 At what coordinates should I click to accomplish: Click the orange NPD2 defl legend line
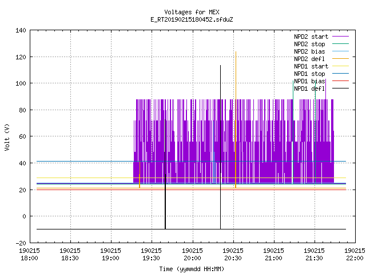pyautogui.click(x=340, y=59)
